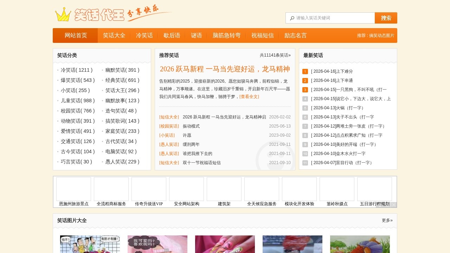Image resolution: width=450 pixels, height=253 pixels.
Task: Open the first comic thumbnail in 笑话图片大全
Action: [x=90, y=244]
